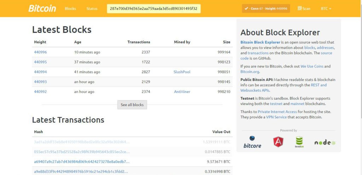Click the AngularJS shield logo
The width and height of the screenshot is (362, 175).
pyautogui.click(x=278, y=142)
